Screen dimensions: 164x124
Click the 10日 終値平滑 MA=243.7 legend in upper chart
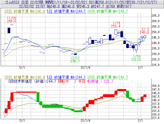click(x=107, y=11)
